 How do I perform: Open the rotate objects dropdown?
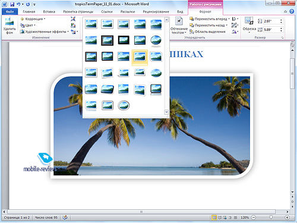point(235,32)
